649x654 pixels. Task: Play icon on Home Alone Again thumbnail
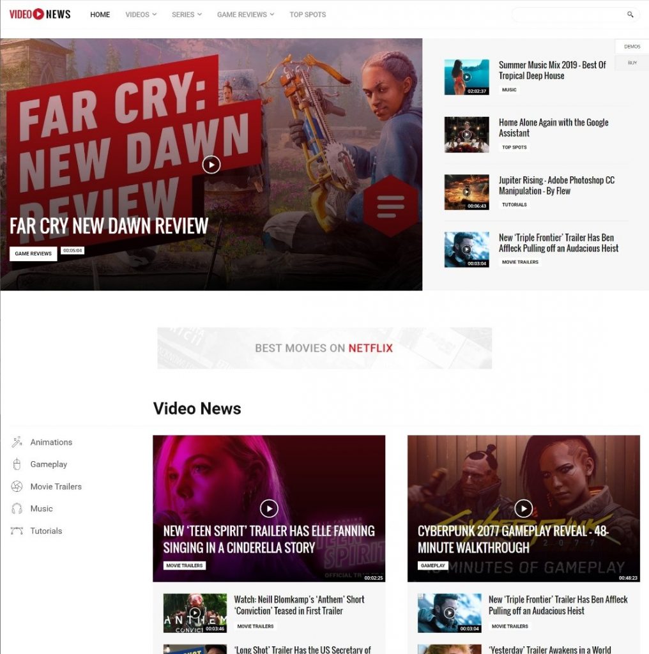[467, 135]
